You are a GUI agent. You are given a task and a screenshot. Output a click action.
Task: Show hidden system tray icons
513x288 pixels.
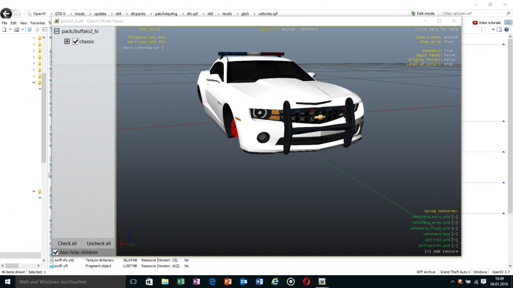coord(452,281)
